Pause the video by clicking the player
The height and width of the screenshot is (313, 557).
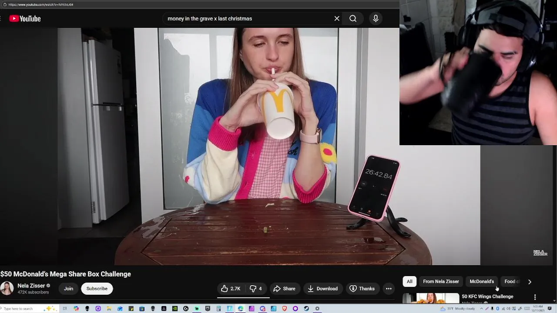point(240,147)
